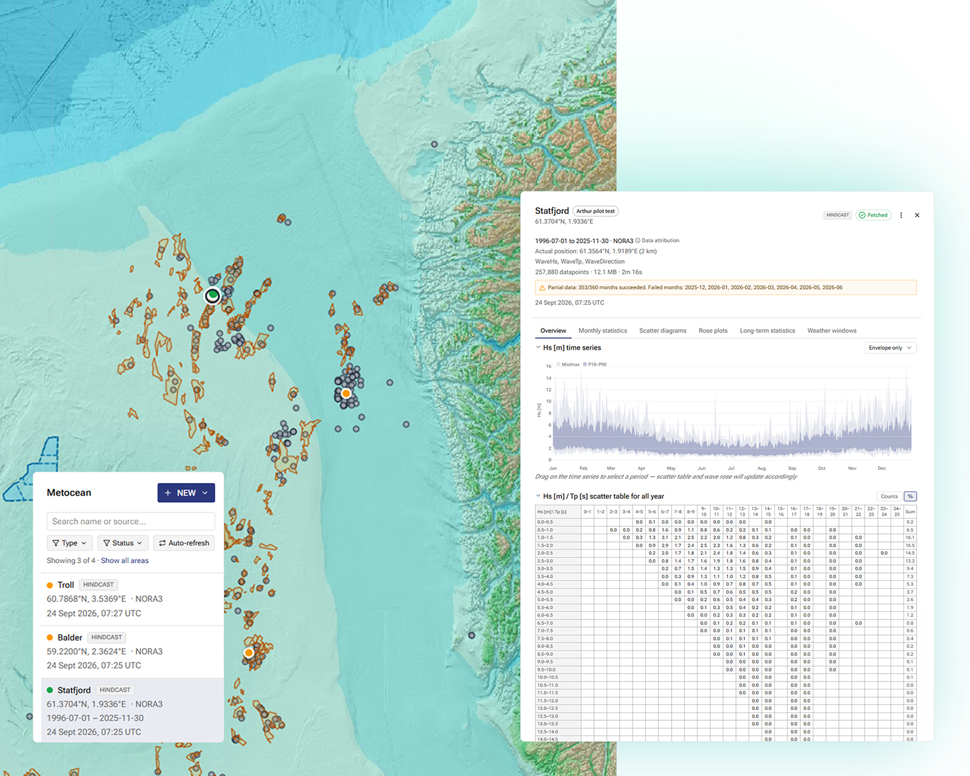Click the HINDCAST badge in Statfjord panel header
The width and height of the screenshot is (970, 776).
click(x=838, y=215)
